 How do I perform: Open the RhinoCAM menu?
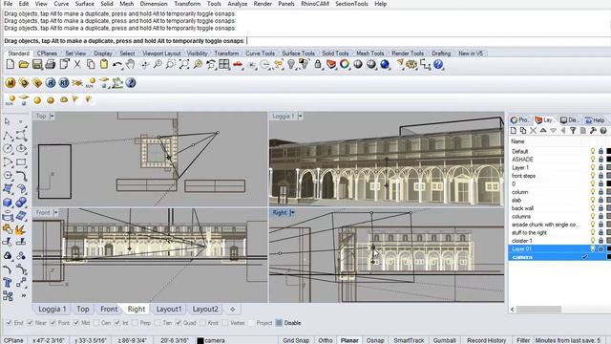click(x=315, y=4)
